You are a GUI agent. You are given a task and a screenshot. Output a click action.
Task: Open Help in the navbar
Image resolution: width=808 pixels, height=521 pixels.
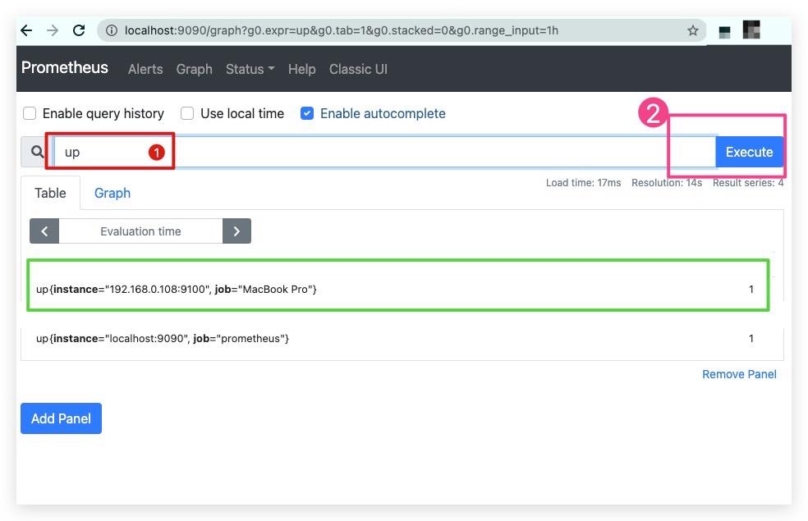(x=301, y=69)
